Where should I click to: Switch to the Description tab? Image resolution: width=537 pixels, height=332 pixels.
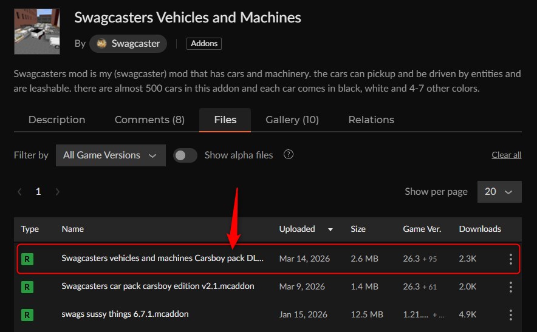point(57,120)
